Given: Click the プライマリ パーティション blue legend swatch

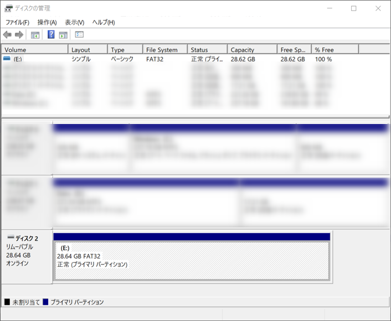Looking at the screenshot, I should coord(45,302).
